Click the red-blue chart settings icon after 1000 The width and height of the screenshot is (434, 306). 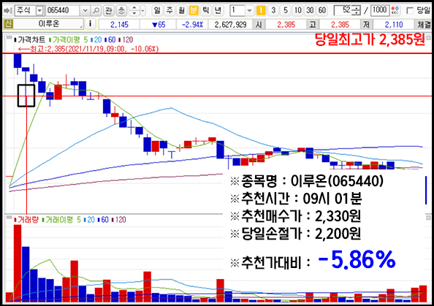[395, 10]
